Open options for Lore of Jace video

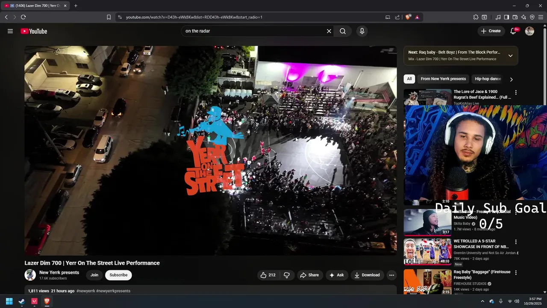point(516,92)
